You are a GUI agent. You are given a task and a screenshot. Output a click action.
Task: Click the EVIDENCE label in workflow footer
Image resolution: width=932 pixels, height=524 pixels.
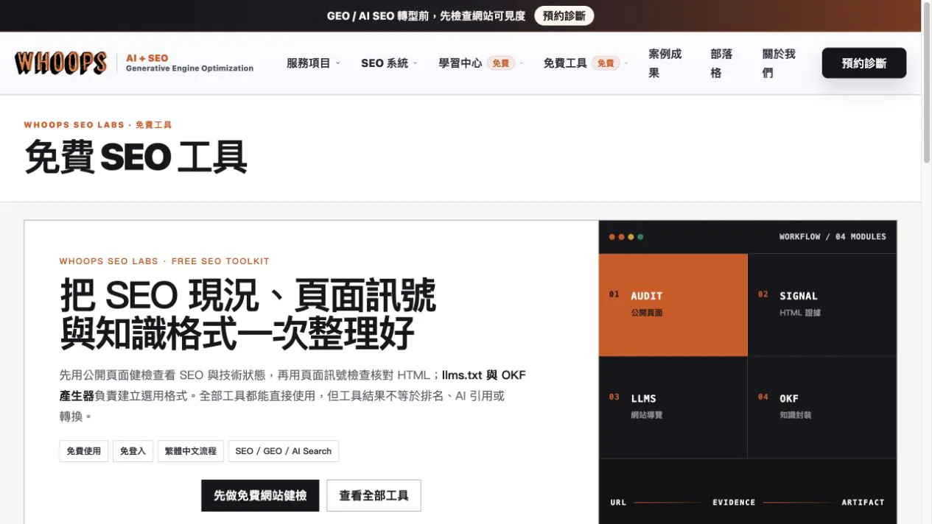(734, 503)
